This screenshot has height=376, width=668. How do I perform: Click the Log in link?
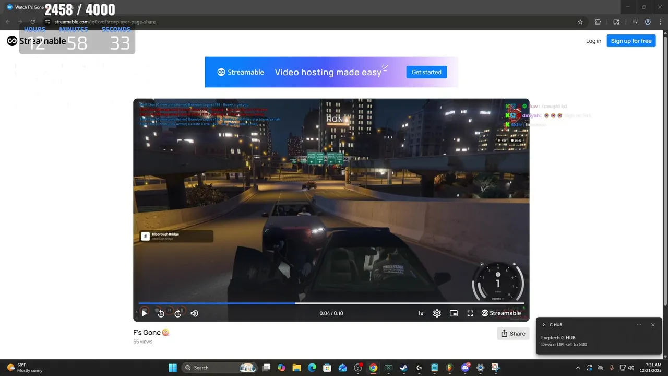[593, 41]
